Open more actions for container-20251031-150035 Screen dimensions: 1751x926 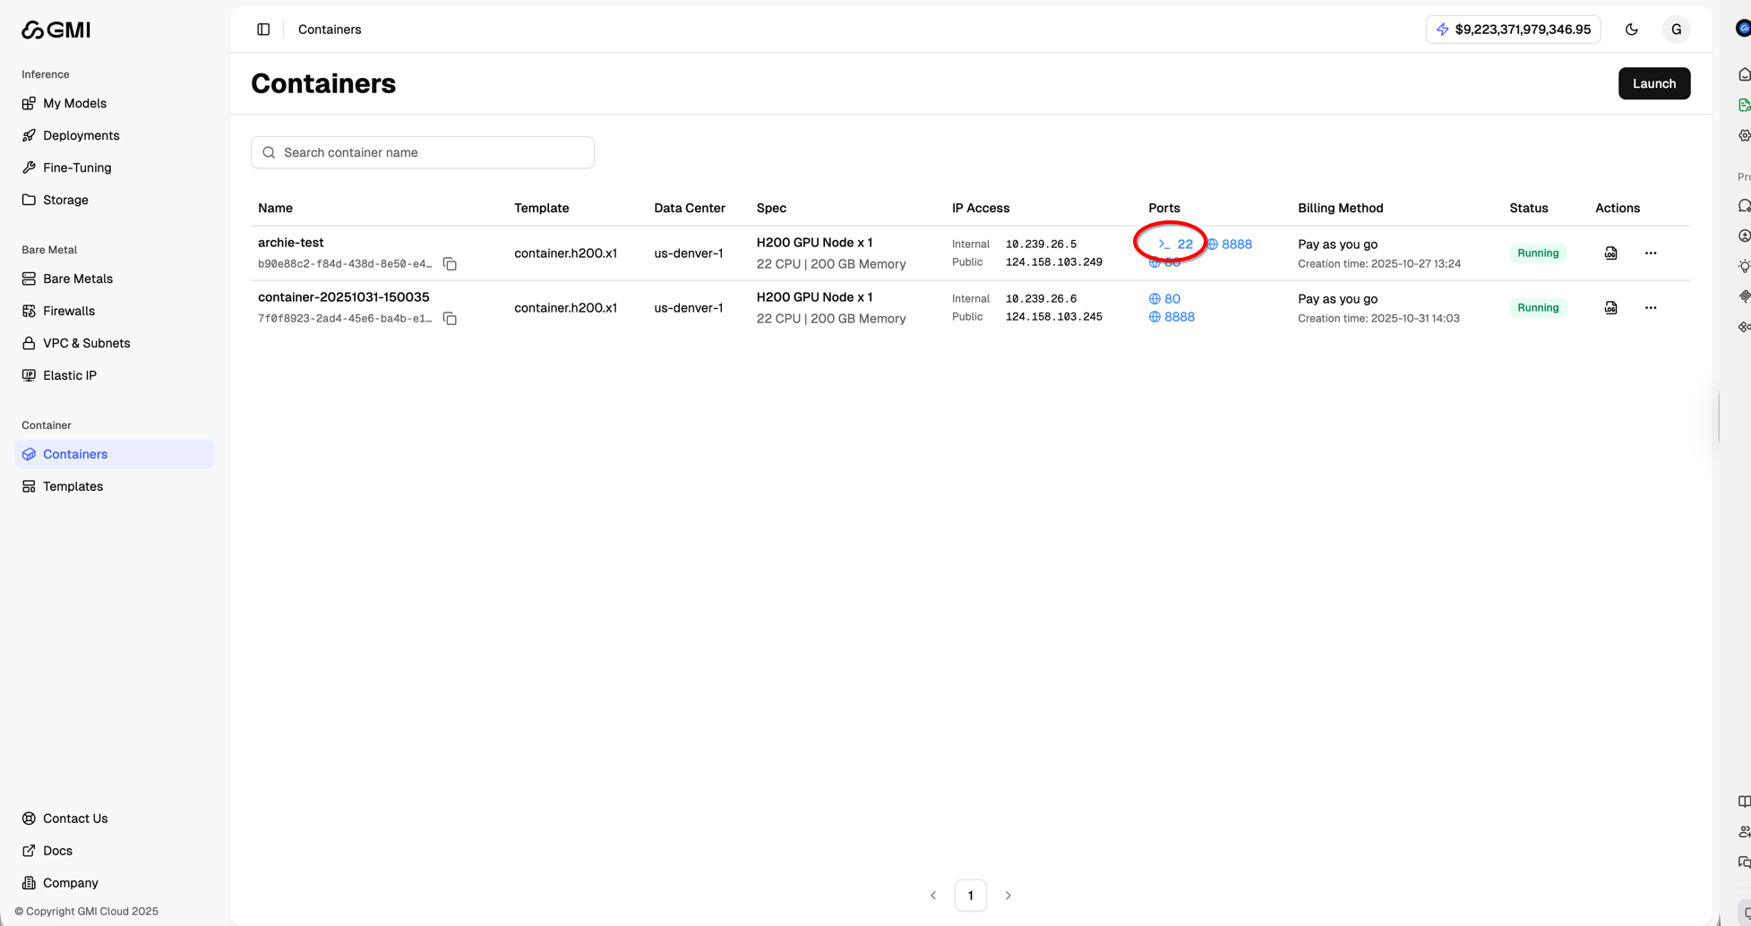coord(1651,308)
